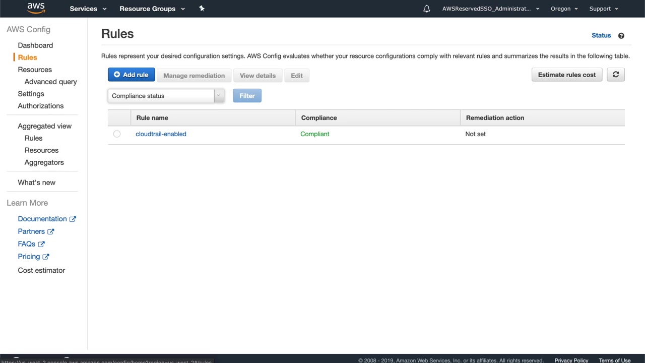The image size is (645, 363).
Task: Expand the Resource Groups menu
Action: coord(152,9)
